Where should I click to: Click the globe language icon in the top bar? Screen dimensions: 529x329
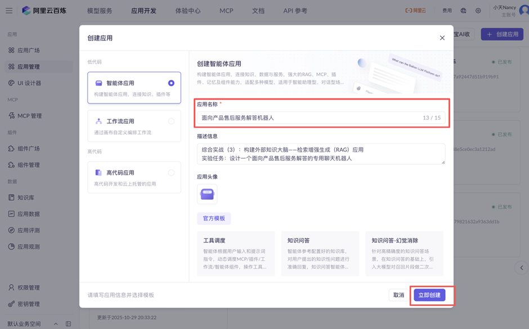click(x=464, y=11)
